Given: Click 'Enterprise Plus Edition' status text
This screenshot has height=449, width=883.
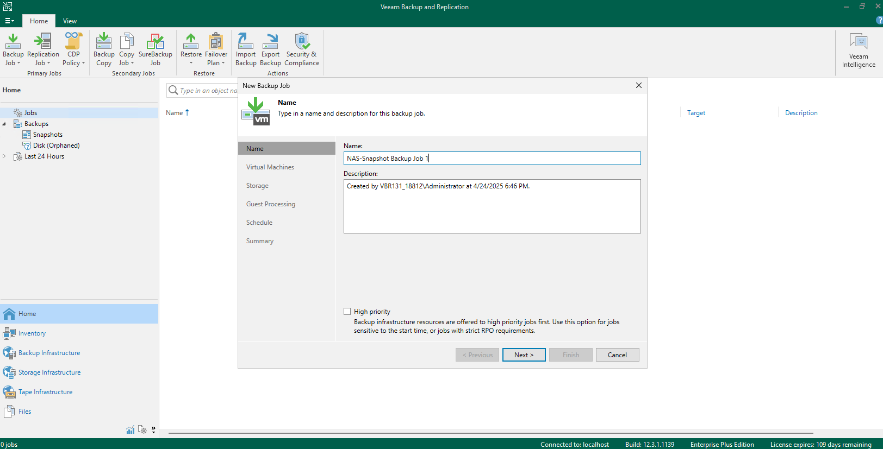Looking at the screenshot, I should tap(722, 445).
